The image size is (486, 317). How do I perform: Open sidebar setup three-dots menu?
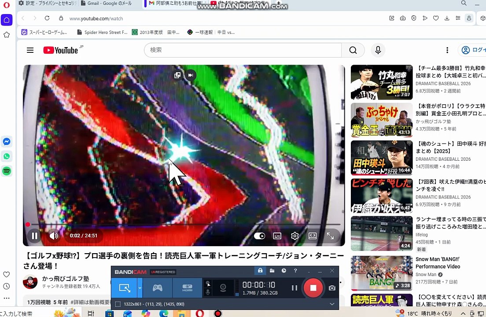point(7,298)
